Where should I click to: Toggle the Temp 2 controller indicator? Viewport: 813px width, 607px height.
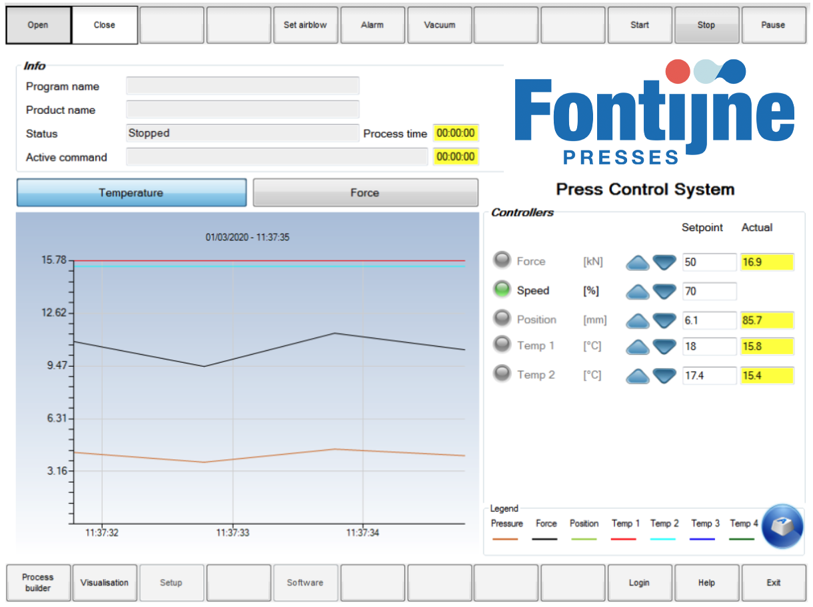click(502, 373)
